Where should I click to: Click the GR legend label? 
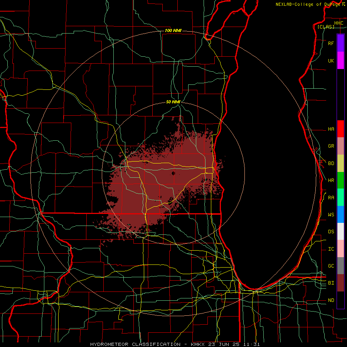point(331,146)
